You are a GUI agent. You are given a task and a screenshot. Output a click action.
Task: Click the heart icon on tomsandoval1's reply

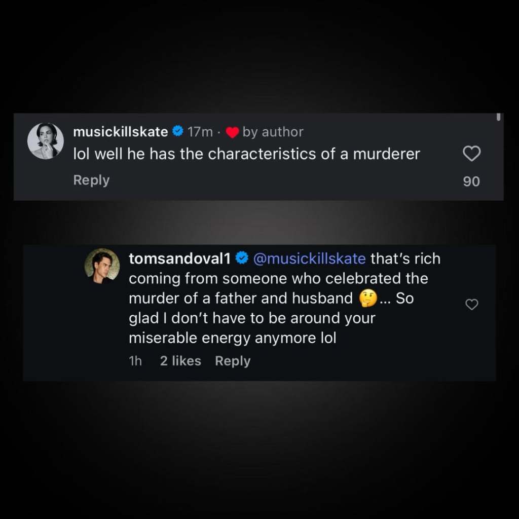tap(472, 304)
